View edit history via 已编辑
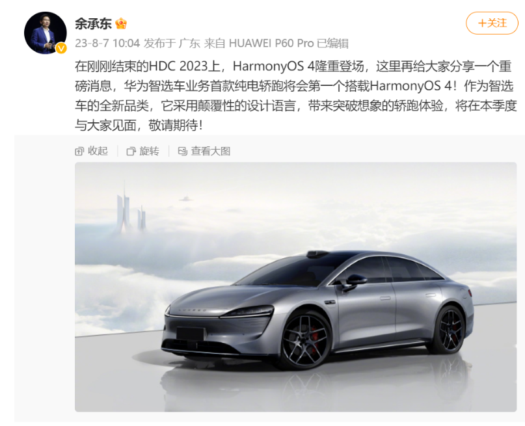This screenshot has height=426, width=525. click(x=332, y=43)
